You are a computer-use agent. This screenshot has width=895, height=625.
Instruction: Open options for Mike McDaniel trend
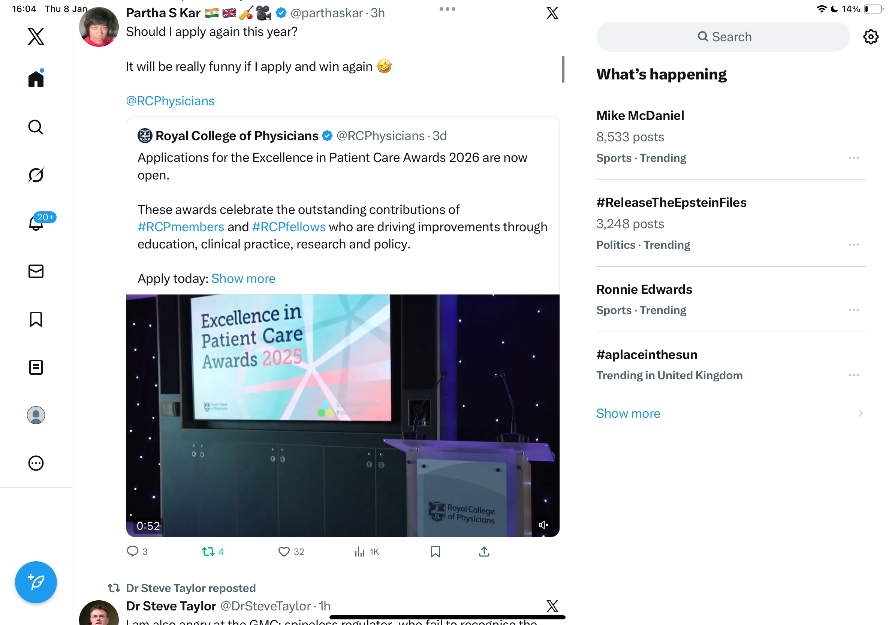pyautogui.click(x=853, y=158)
